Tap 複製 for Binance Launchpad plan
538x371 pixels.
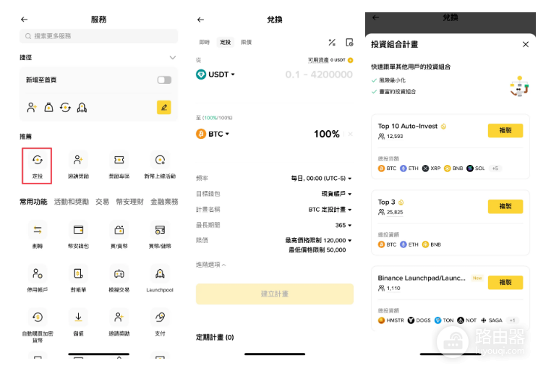click(505, 283)
